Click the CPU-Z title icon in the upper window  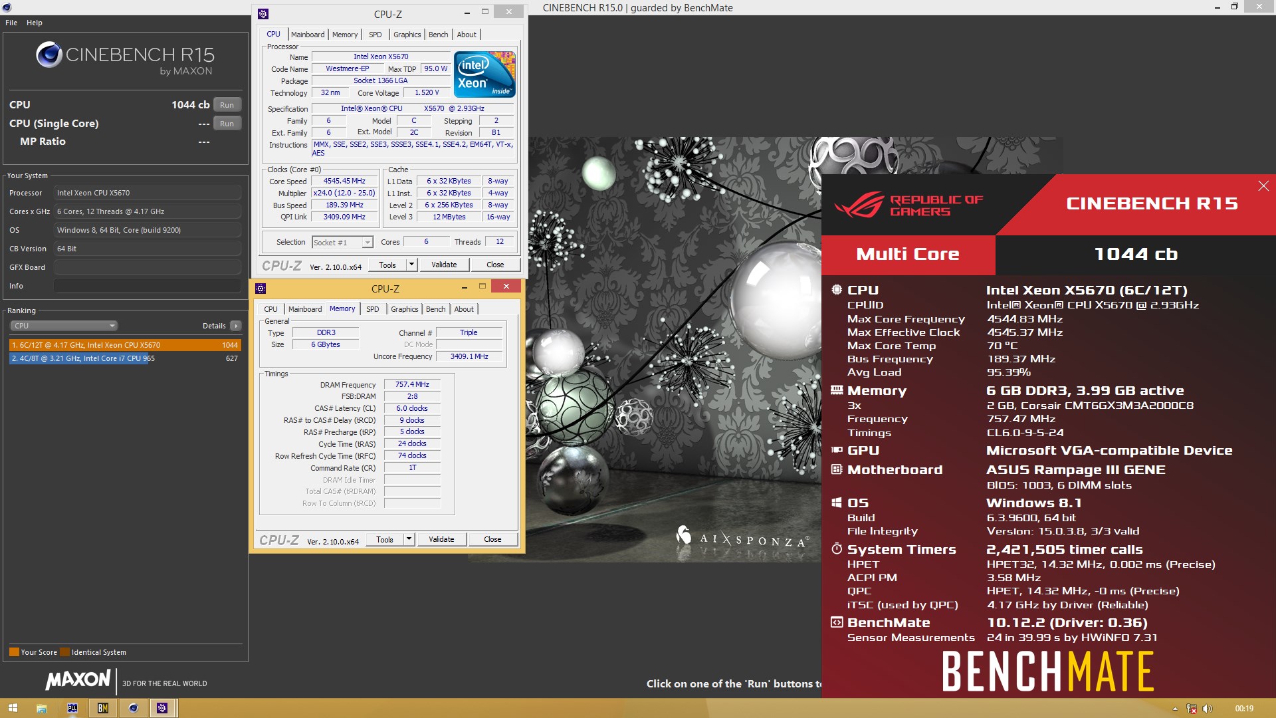click(x=263, y=13)
